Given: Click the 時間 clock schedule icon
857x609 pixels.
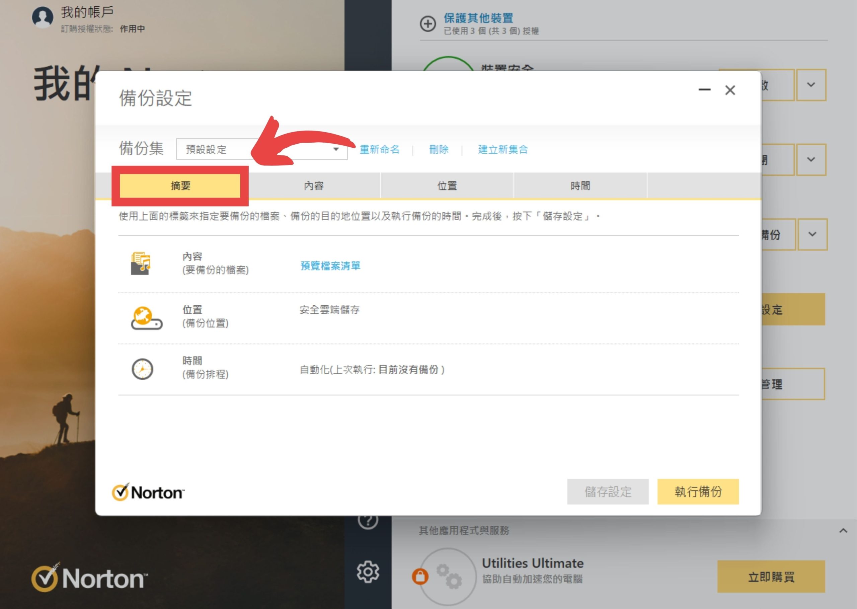Looking at the screenshot, I should (143, 369).
